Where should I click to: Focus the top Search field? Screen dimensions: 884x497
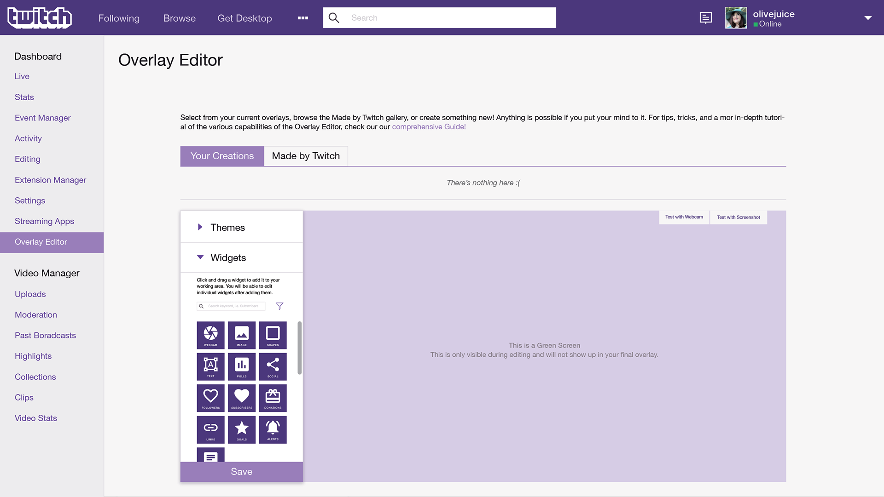pyautogui.click(x=439, y=17)
